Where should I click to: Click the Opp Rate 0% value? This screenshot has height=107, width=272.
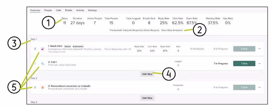click(x=228, y=23)
